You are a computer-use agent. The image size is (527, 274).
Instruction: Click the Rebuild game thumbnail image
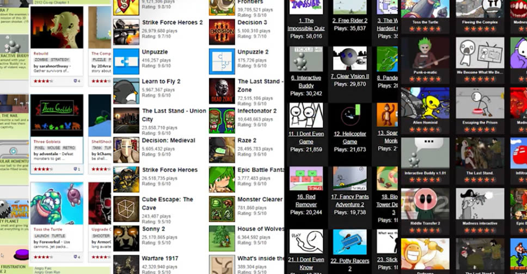tap(57, 27)
